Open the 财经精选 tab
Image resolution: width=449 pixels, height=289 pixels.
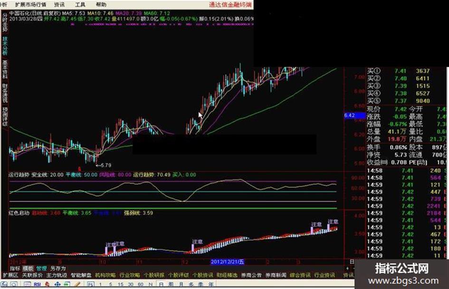[227, 275]
